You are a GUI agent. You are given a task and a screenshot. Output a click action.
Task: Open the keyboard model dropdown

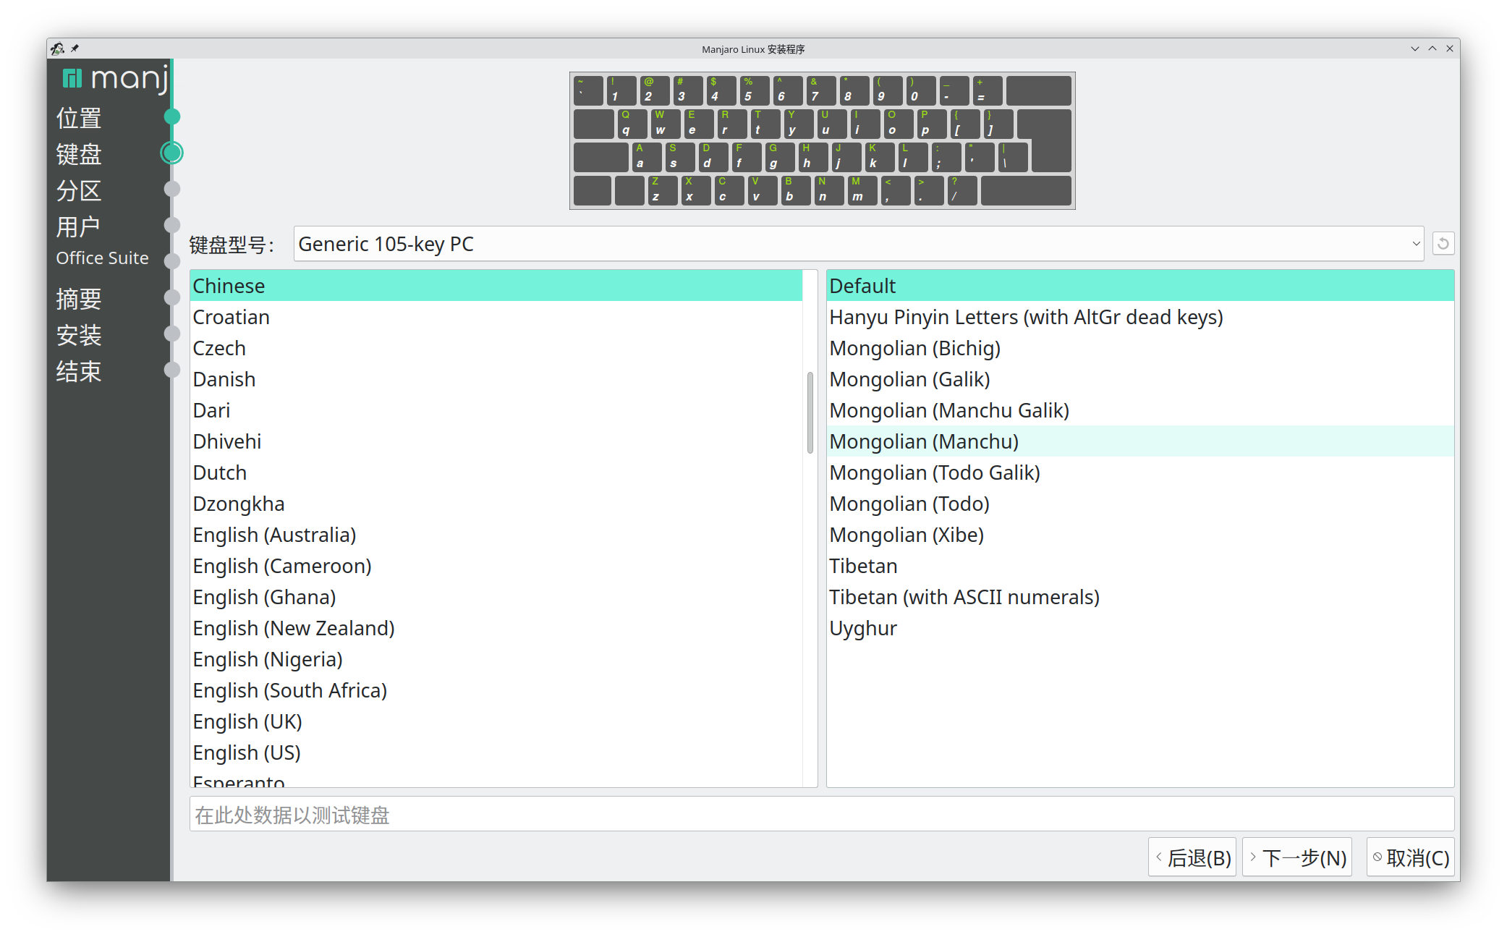pyautogui.click(x=858, y=244)
